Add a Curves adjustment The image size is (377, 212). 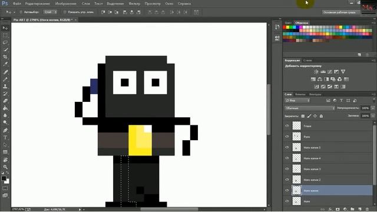pos(330,72)
